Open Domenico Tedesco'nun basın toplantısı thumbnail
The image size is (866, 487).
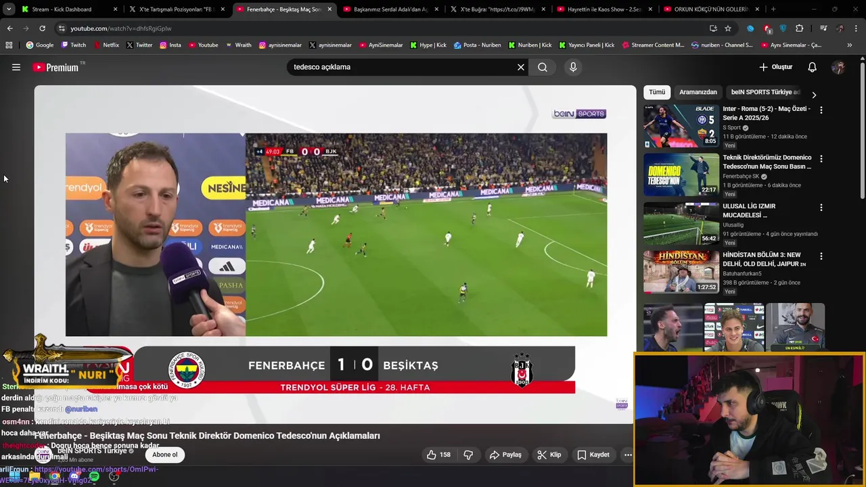(x=681, y=175)
